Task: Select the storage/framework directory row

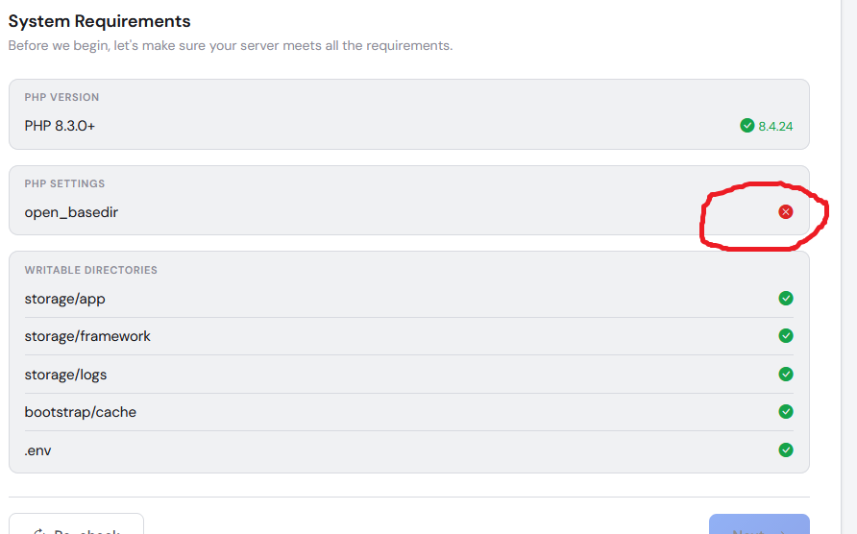Action: pyautogui.click(x=409, y=336)
